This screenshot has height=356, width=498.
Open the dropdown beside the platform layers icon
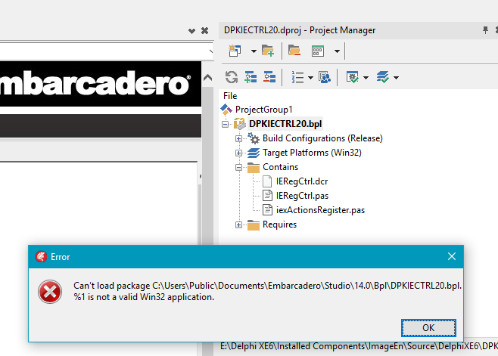pos(396,77)
